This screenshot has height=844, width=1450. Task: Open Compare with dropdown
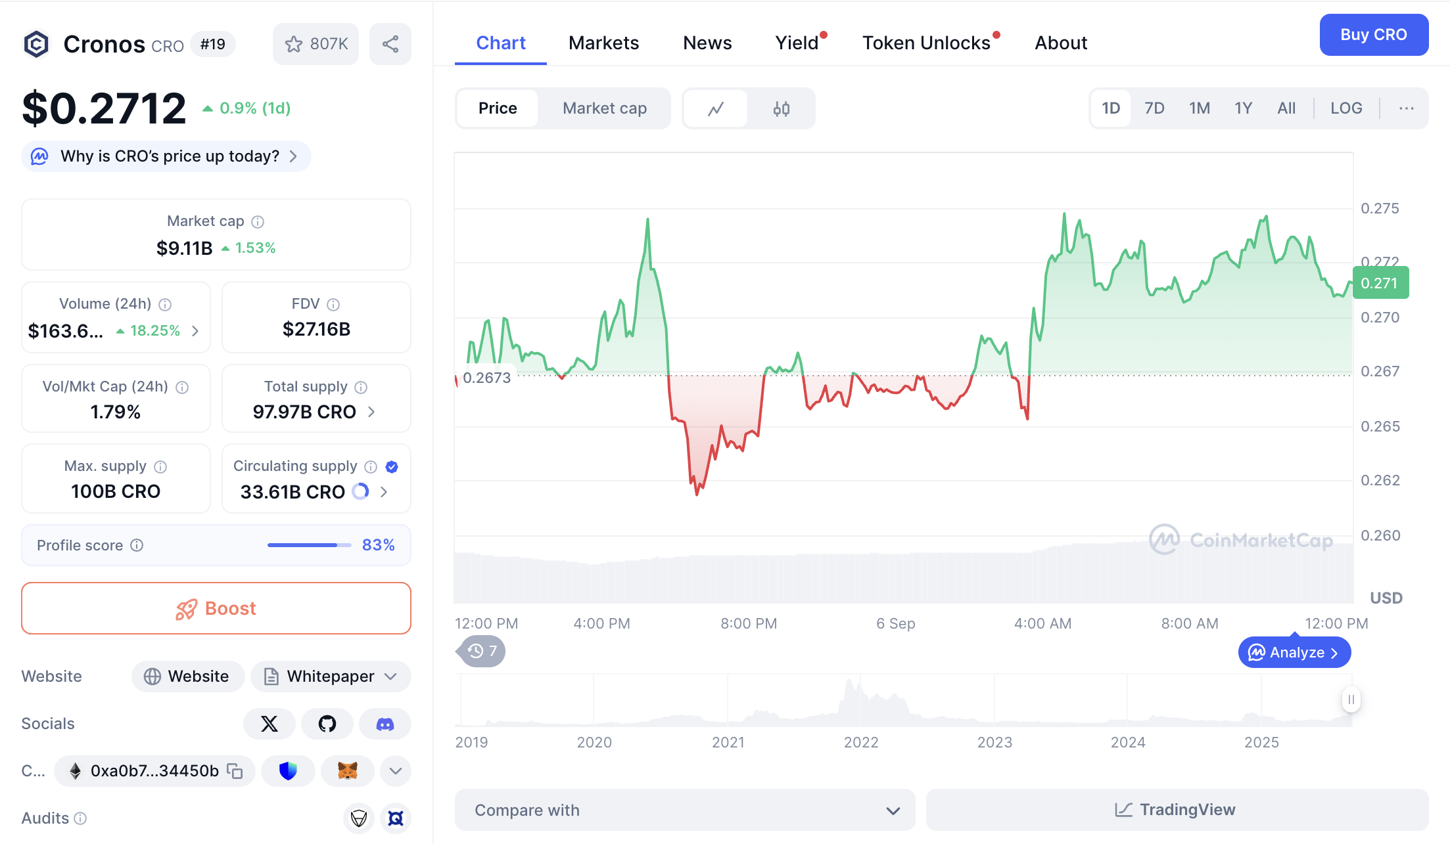click(x=685, y=810)
